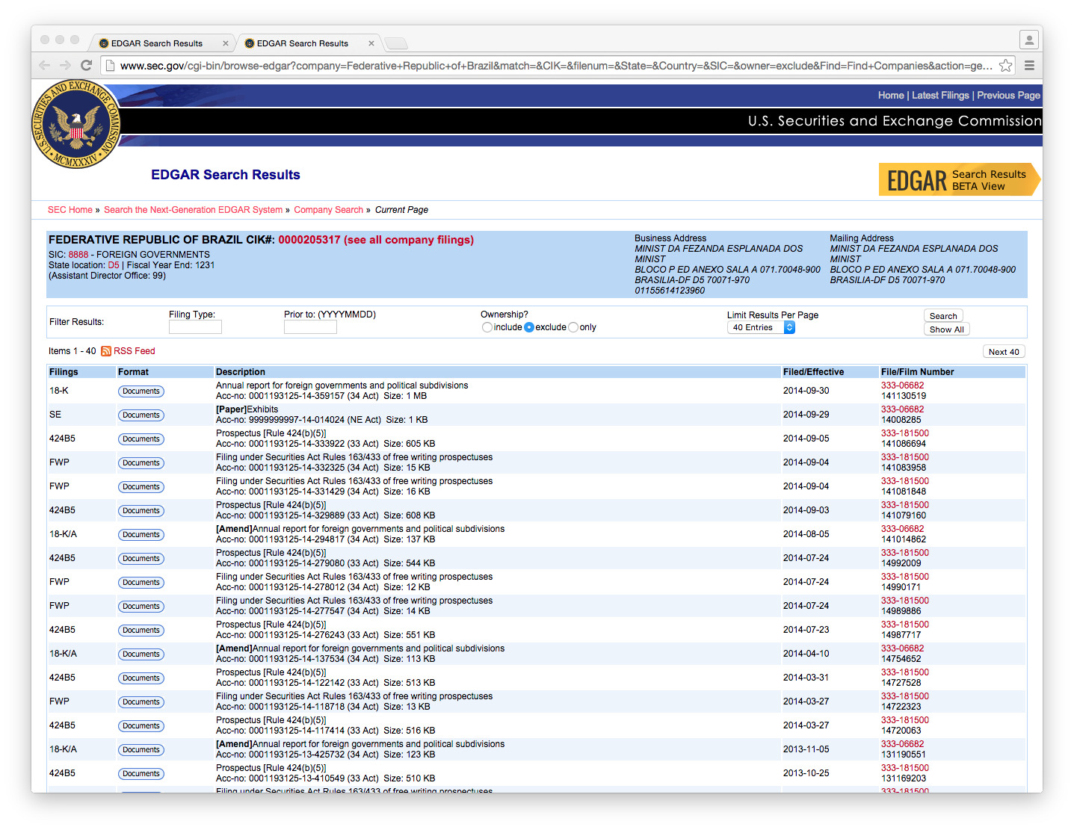Open Documents for the 18-K/A filing dated 2014-08-05
The height and width of the screenshot is (830, 1074).
tap(141, 535)
